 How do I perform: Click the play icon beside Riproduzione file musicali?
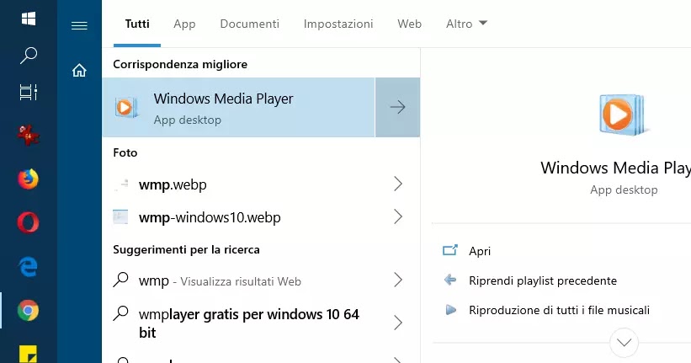[x=450, y=310]
